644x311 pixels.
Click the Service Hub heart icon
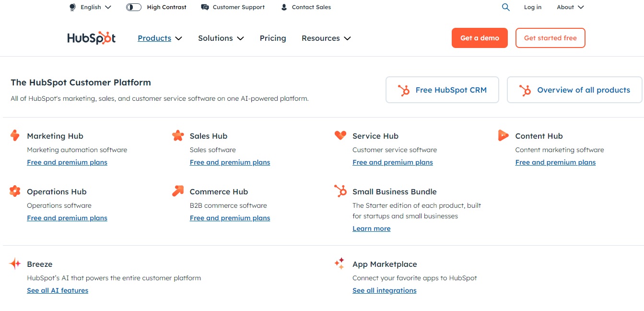click(340, 135)
